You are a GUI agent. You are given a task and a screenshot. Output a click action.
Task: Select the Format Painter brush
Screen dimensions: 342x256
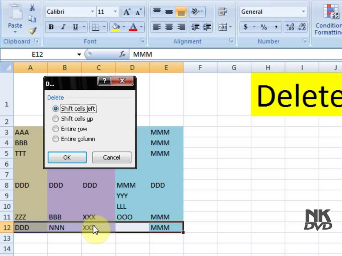[x=32, y=31]
